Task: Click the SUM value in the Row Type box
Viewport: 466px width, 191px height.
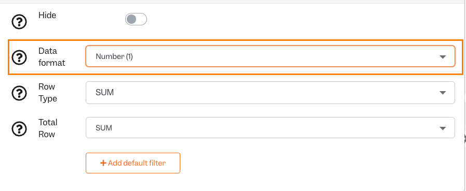Action: click(104, 93)
